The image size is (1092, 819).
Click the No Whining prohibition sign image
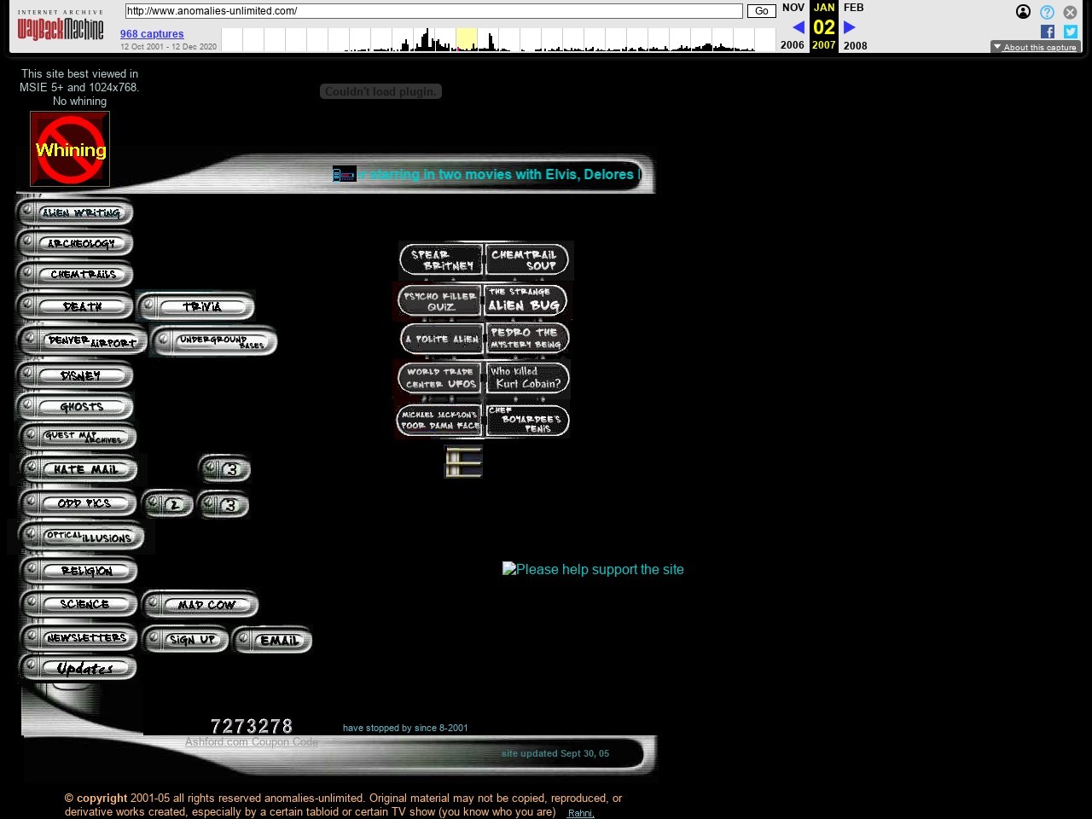point(70,149)
